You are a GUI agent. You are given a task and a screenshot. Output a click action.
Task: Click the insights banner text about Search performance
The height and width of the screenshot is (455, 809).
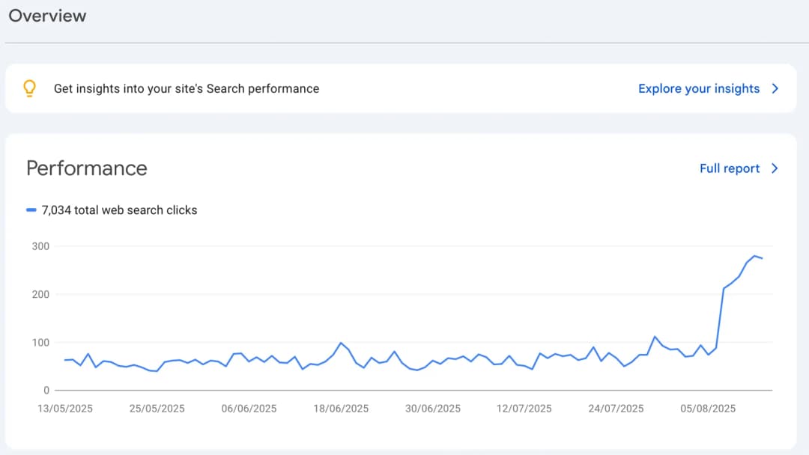[x=187, y=88]
